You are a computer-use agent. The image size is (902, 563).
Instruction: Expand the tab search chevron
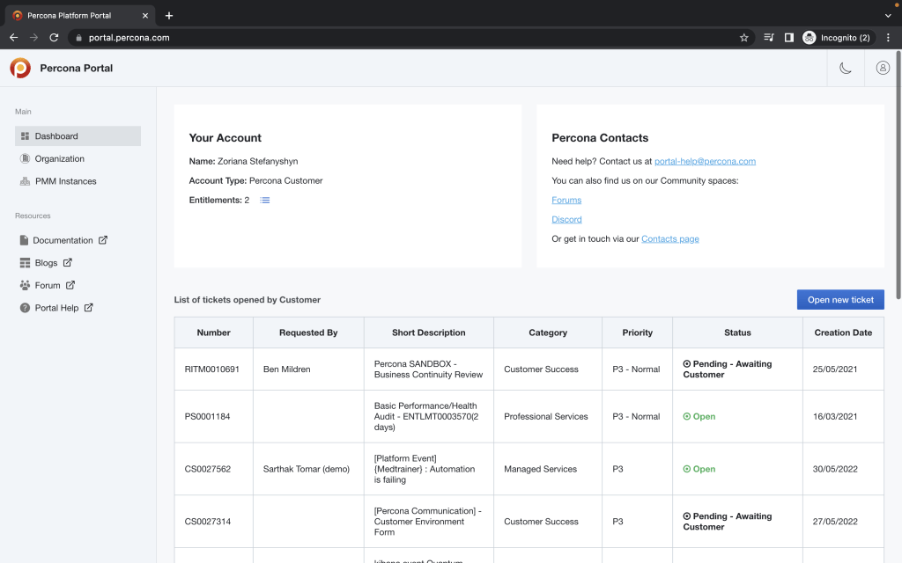click(888, 16)
